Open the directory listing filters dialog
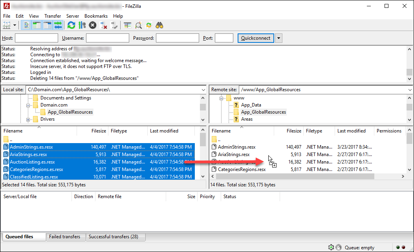This screenshot has height=252, width=414. click(x=128, y=26)
